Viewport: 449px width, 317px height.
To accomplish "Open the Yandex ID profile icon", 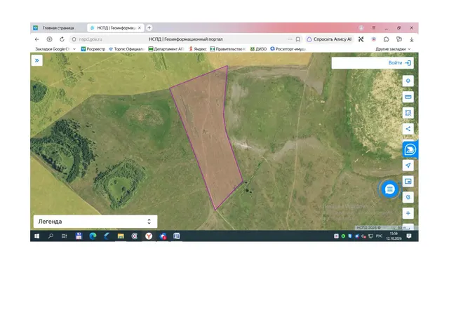I will [49, 39].
